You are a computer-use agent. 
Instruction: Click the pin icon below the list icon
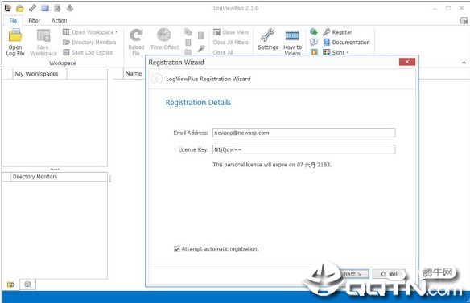click(x=201, y=48)
